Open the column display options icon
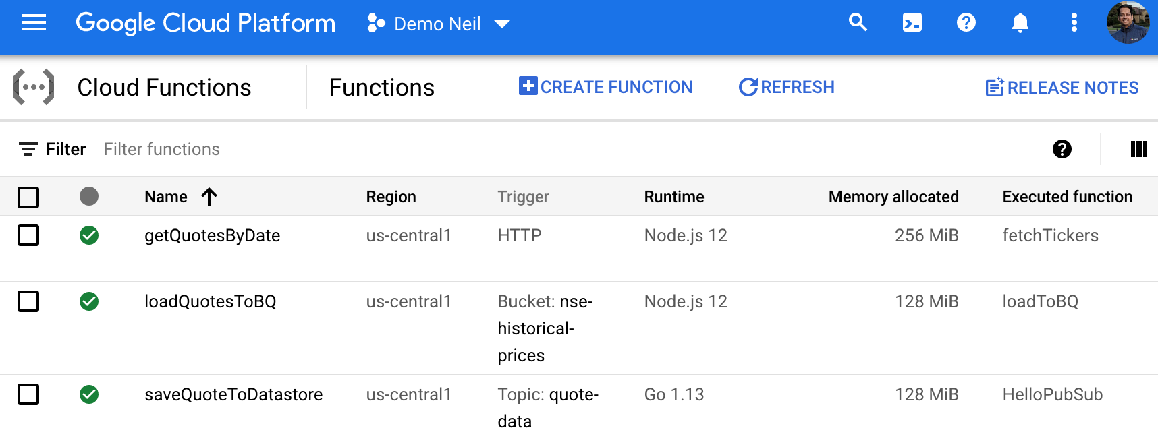 (1138, 149)
